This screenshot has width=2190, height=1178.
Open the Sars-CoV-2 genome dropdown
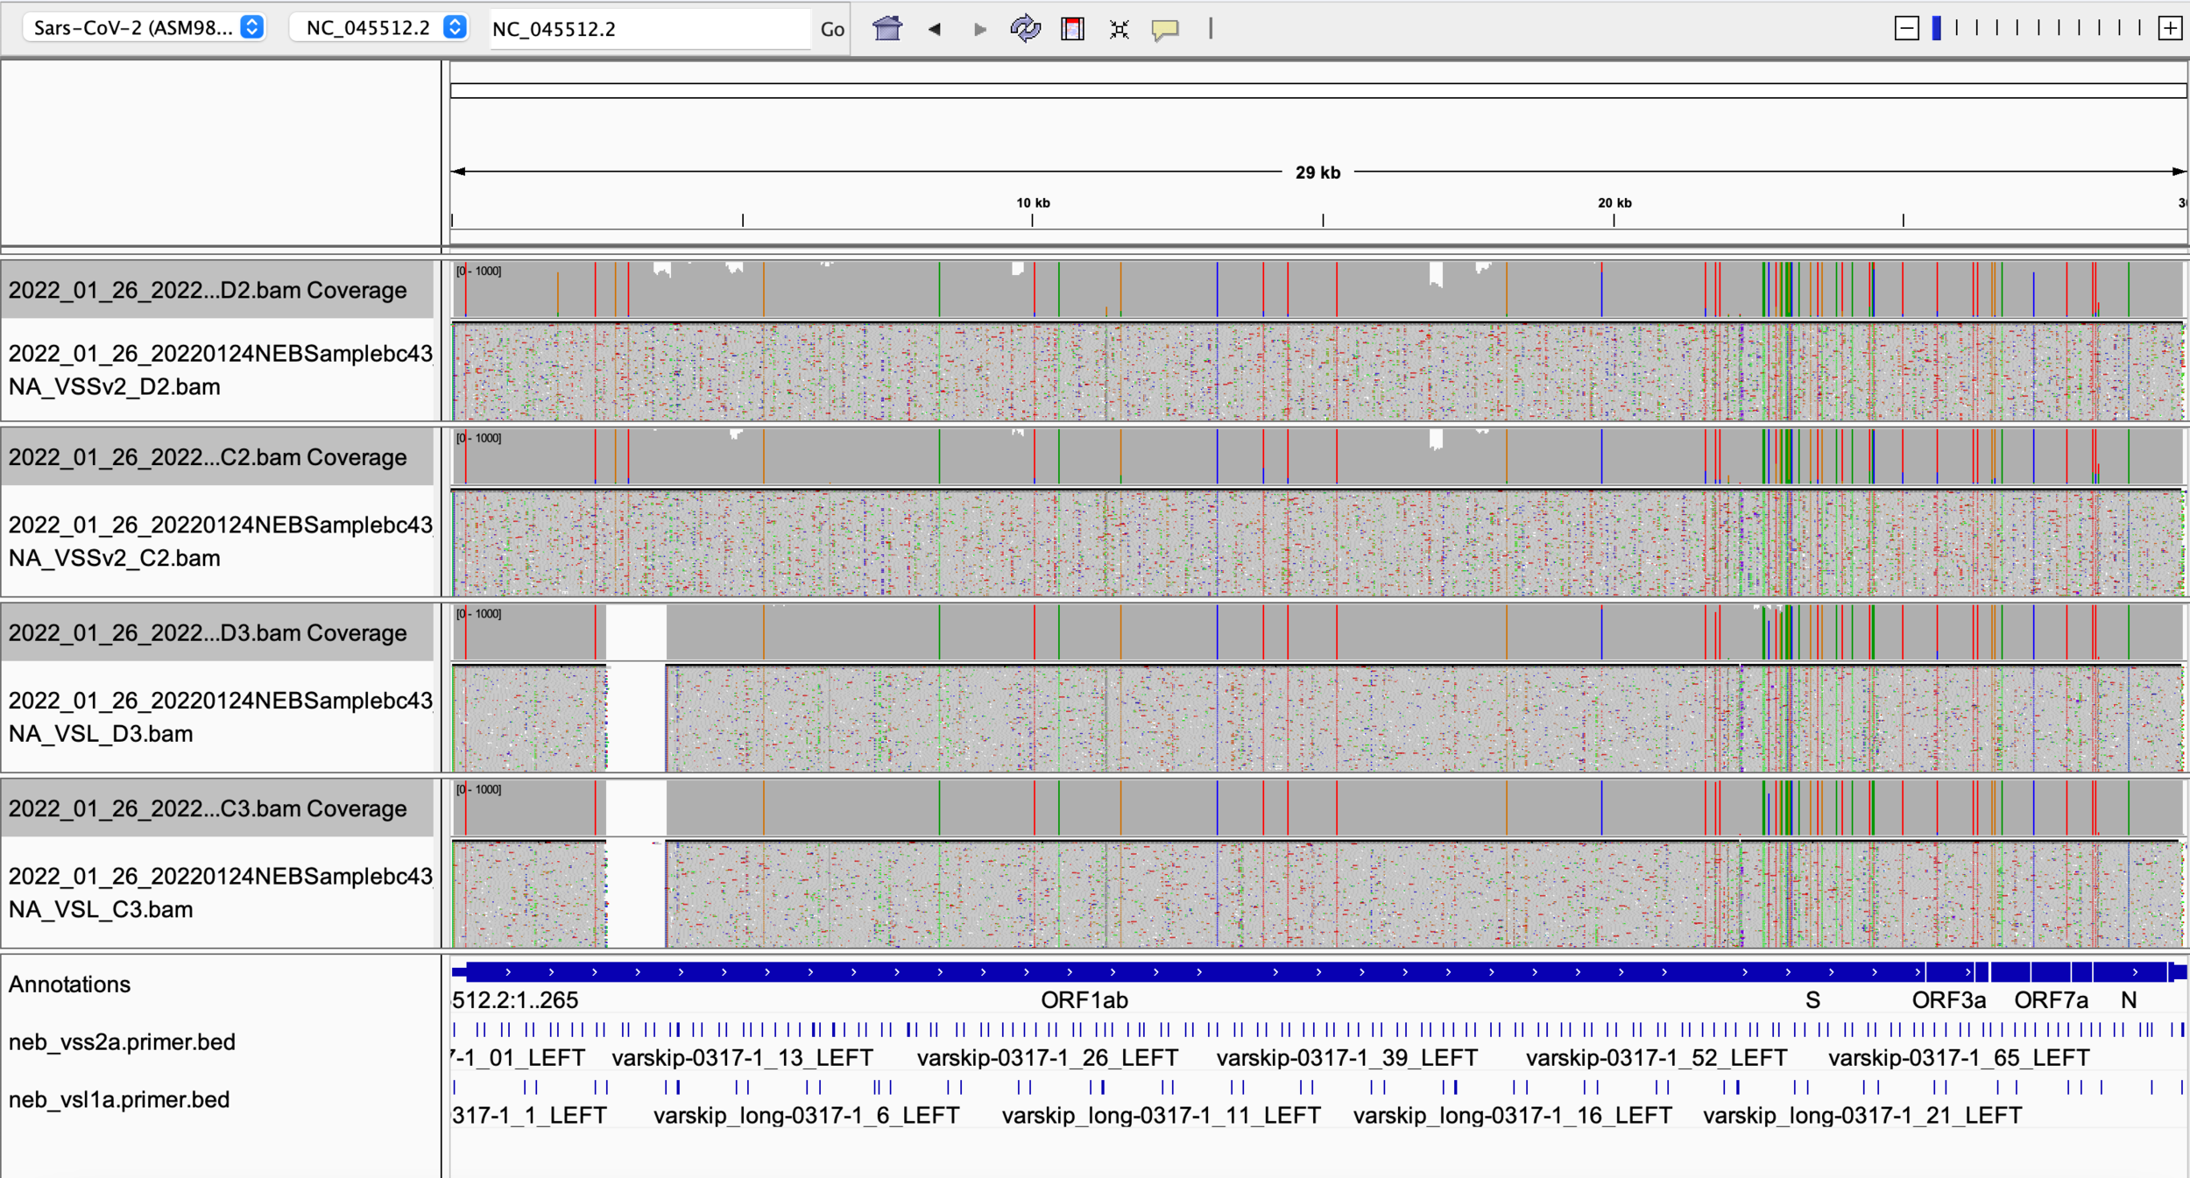(145, 27)
